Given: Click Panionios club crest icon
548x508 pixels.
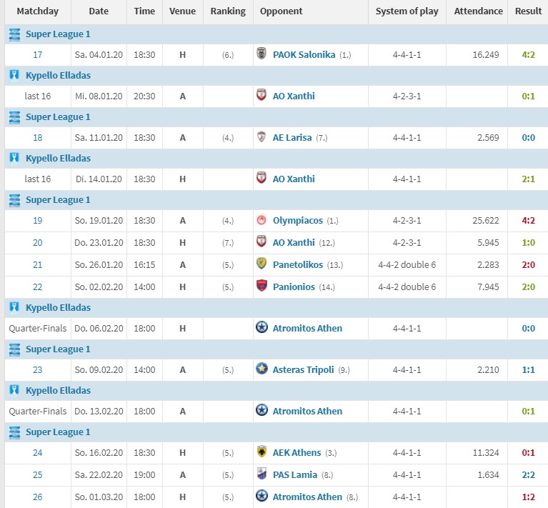Looking at the screenshot, I should click(x=261, y=286).
